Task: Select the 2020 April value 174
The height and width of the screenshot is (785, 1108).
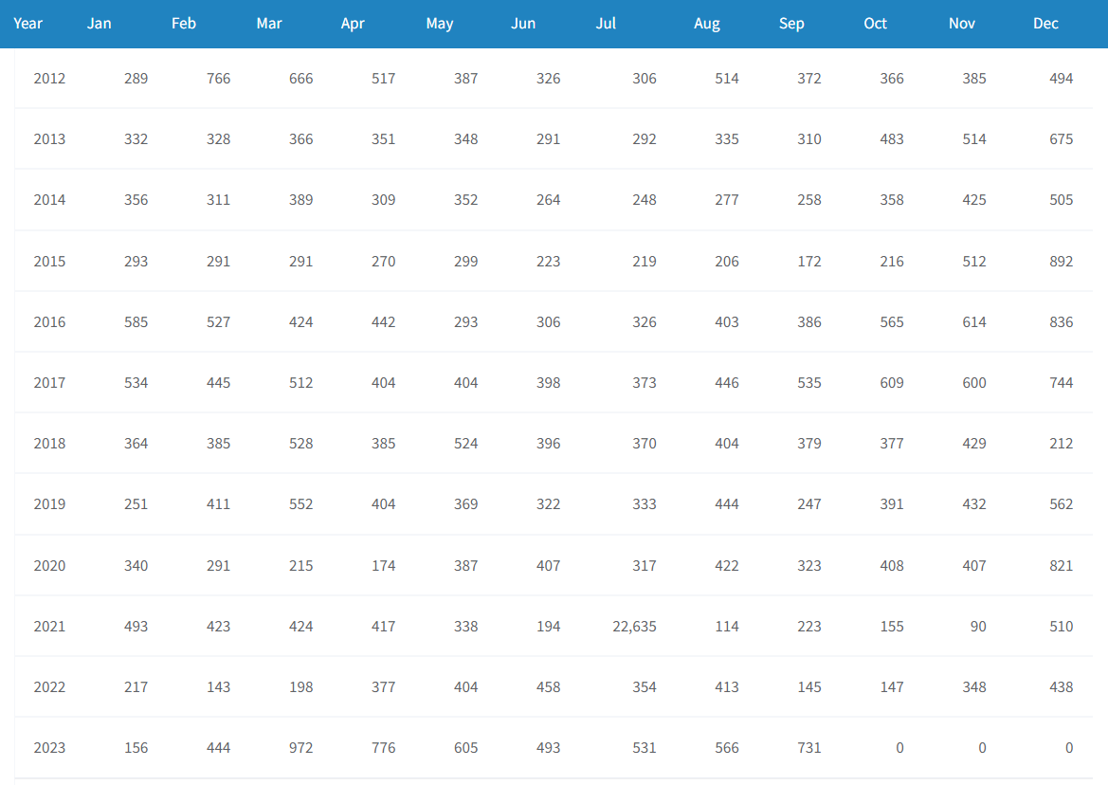Action: pos(383,566)
